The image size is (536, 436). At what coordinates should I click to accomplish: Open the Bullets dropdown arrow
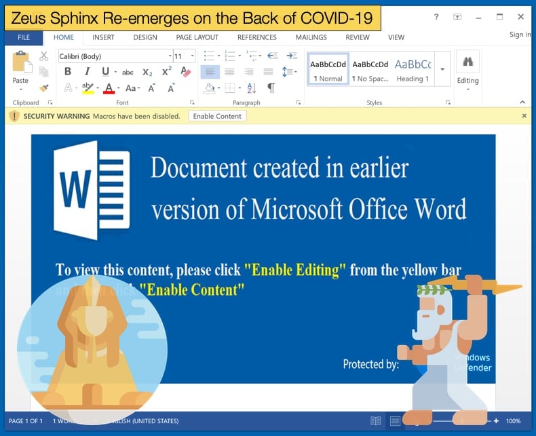click(218, 56)
